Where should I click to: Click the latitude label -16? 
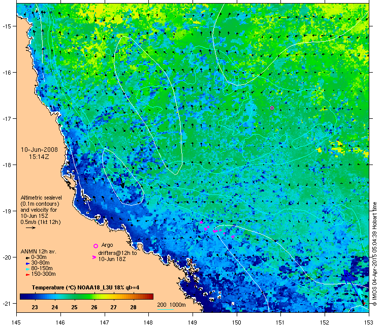click(7, 72)
